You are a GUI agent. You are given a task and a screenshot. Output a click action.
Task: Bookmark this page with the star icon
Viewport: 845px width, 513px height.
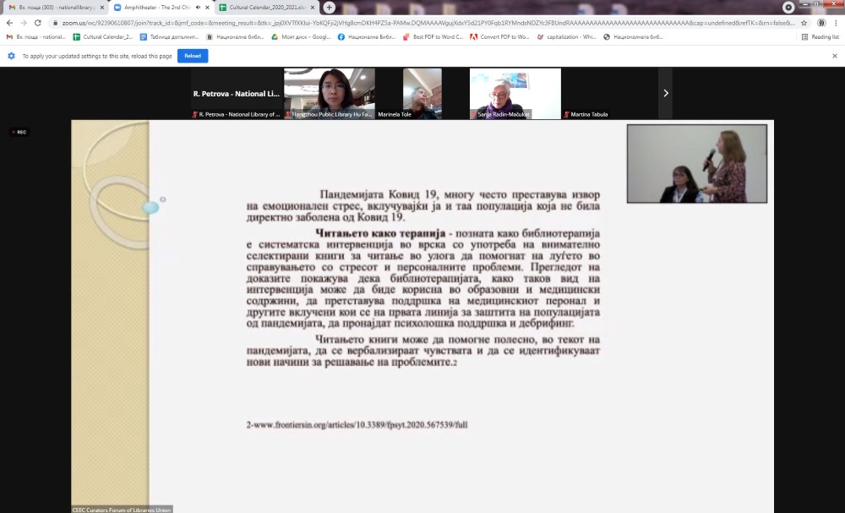[804, 23]
